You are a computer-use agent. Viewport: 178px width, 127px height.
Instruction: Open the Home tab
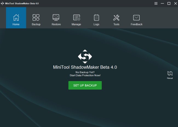(x=16, y=18)
